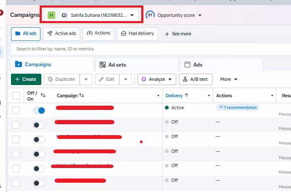
Task: Click the green H business avatar icon
Action: (x=51, y=15)
